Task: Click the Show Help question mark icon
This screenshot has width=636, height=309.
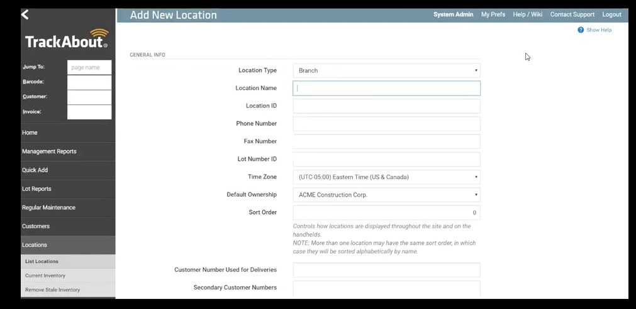Action: [x=581, y=30]
